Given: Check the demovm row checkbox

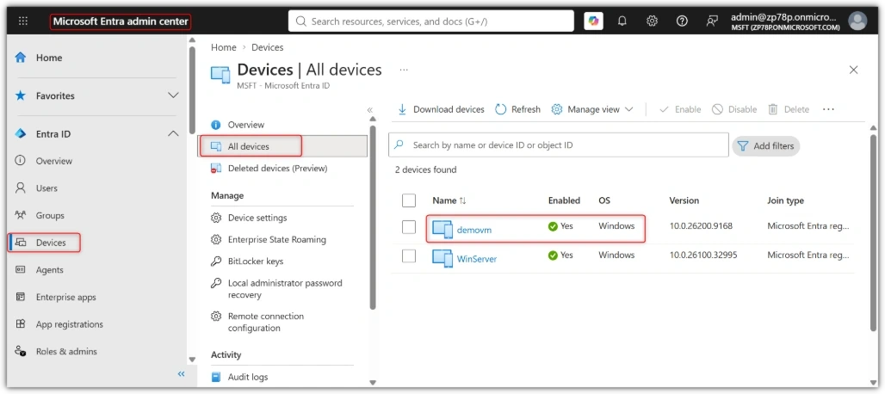Looking at the screenshot, I should point(409,226).
